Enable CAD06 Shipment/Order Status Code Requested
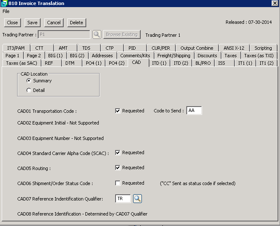The image size is (280, 226). [x=118, y=183]
